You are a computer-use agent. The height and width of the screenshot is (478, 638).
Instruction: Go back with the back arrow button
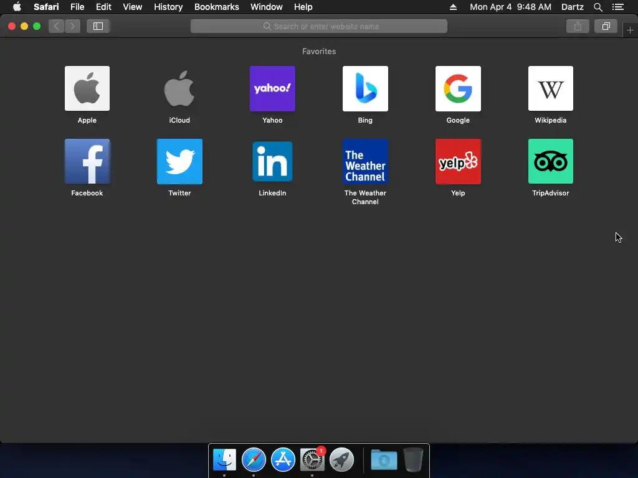pos(57,26)
